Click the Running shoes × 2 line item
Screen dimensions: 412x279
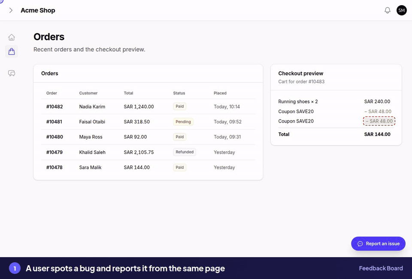[x=298, y=102]
